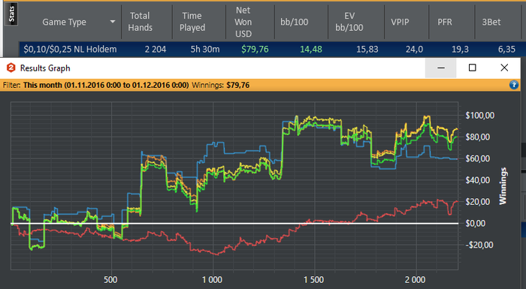
Task: Click the -$20,00 axis label
Action: 479,245
